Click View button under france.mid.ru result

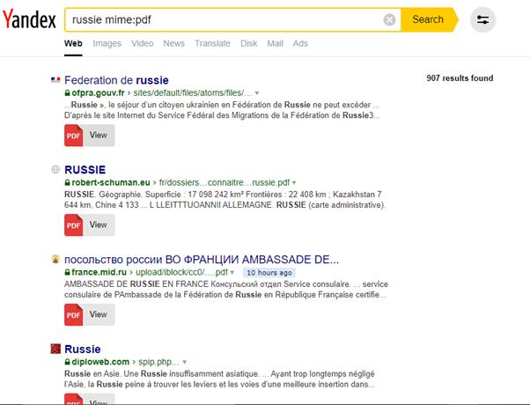pyautogui.click(x=99, y=314)
